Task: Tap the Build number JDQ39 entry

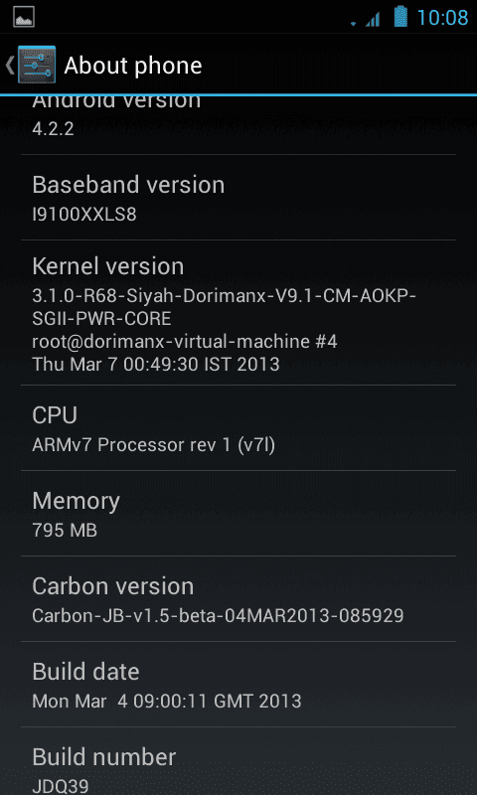Action: coord(238,761)
